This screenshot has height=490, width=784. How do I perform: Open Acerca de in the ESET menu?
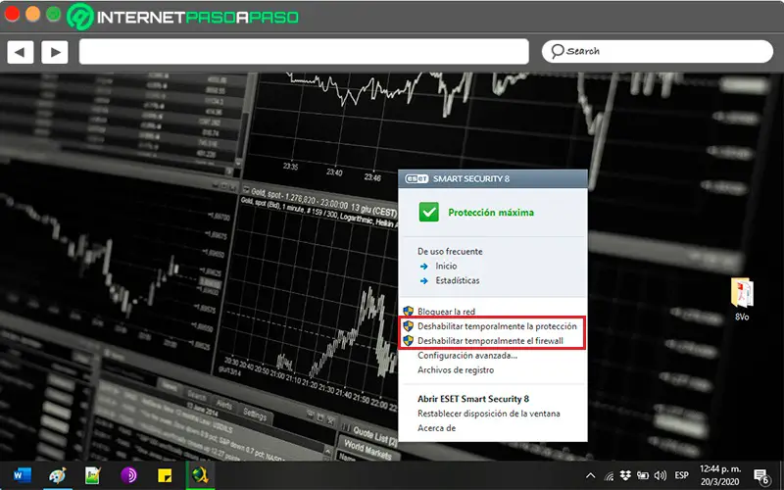[x=436, y=428]
